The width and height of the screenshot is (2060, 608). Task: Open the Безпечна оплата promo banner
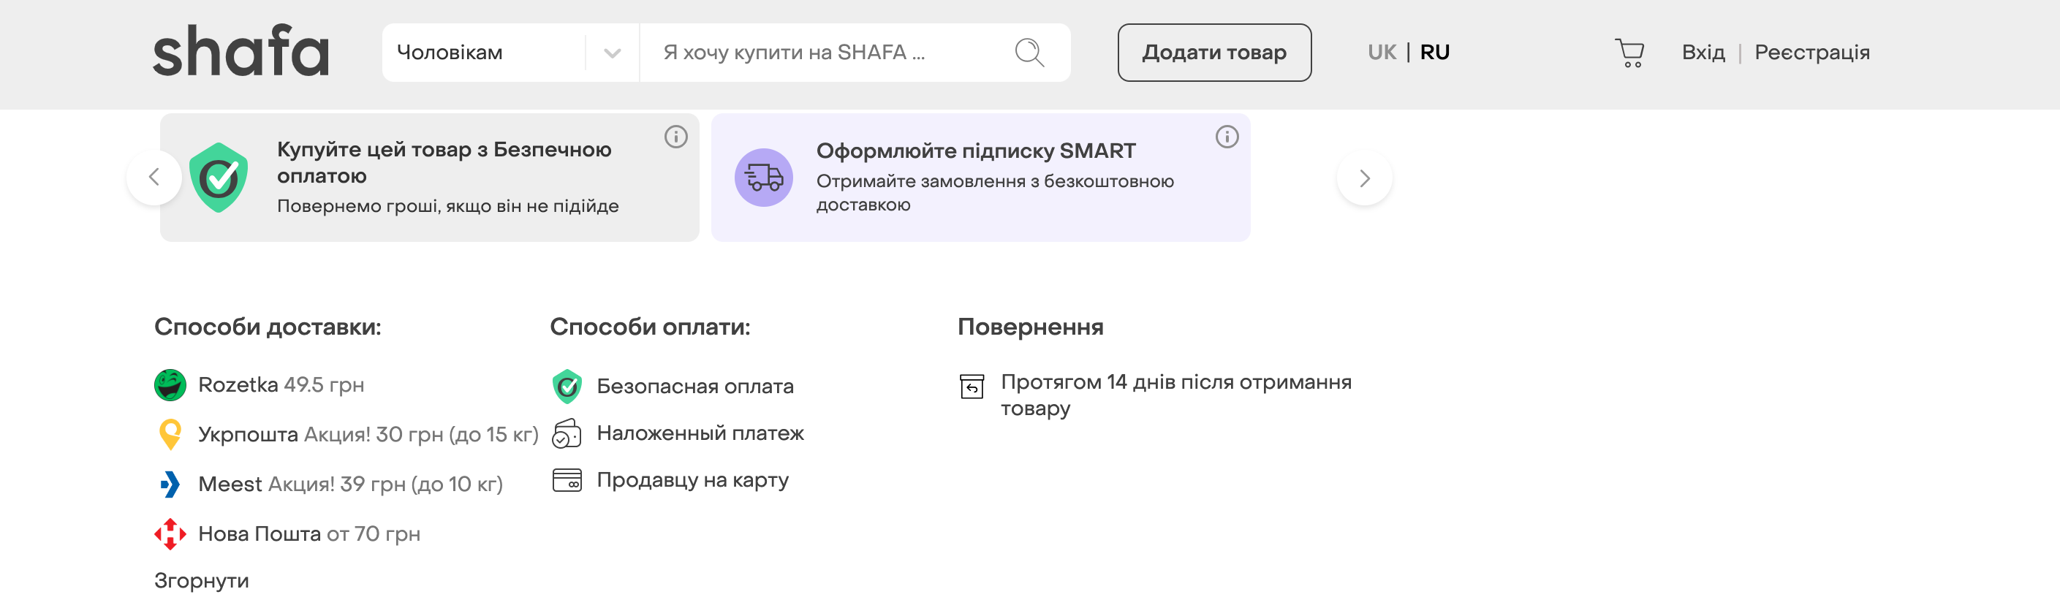click(429, 178)
